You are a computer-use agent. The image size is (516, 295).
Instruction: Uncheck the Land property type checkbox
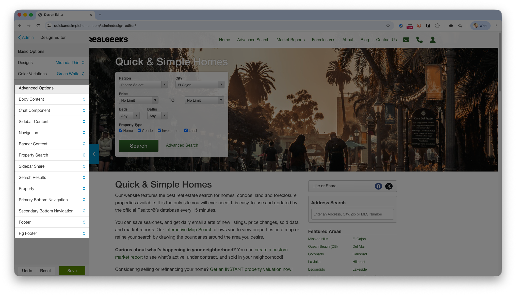[x=186, y=130]
